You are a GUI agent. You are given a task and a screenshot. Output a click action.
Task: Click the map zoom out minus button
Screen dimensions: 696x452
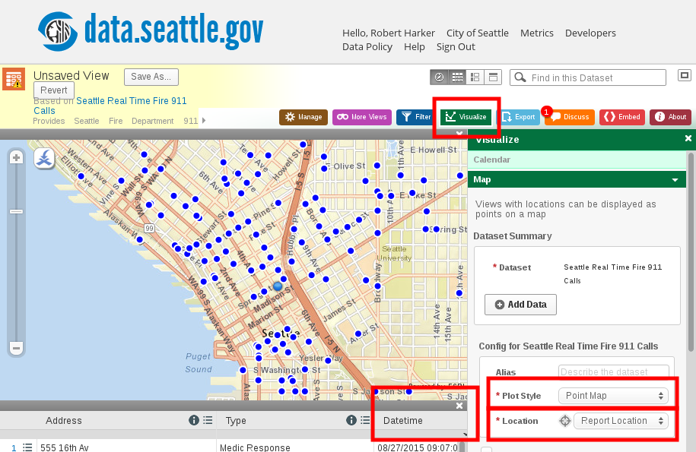coord(17,348)
